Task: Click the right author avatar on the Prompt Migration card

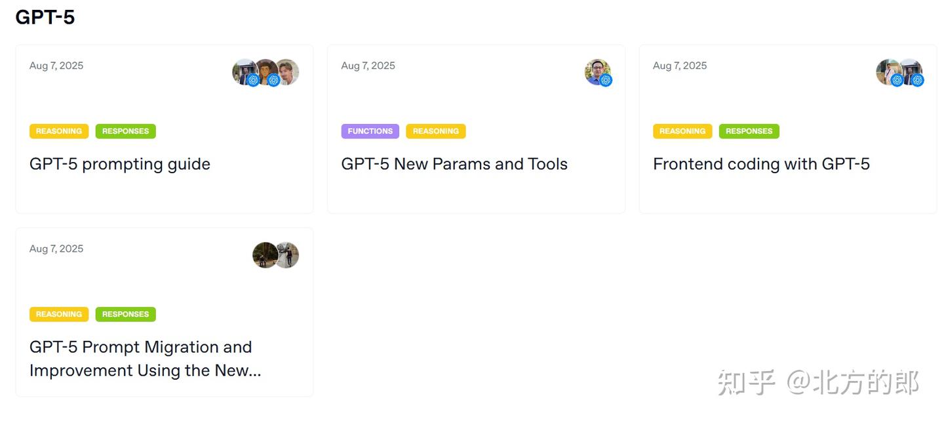Action: [x=288, y=255]
